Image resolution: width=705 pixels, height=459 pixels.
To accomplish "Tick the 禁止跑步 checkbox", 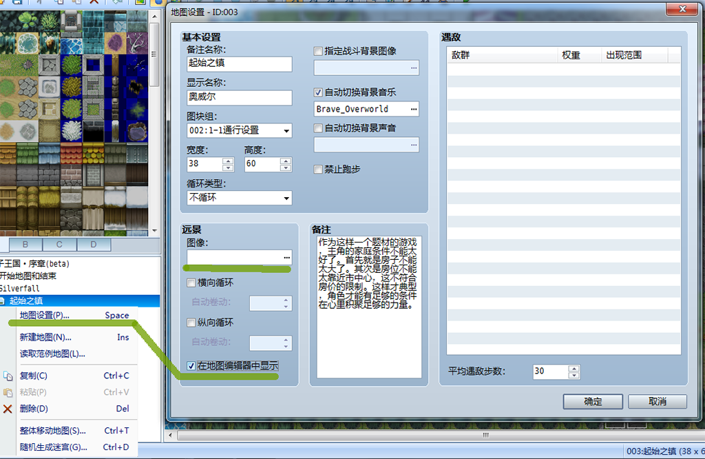I will [318, 170].
